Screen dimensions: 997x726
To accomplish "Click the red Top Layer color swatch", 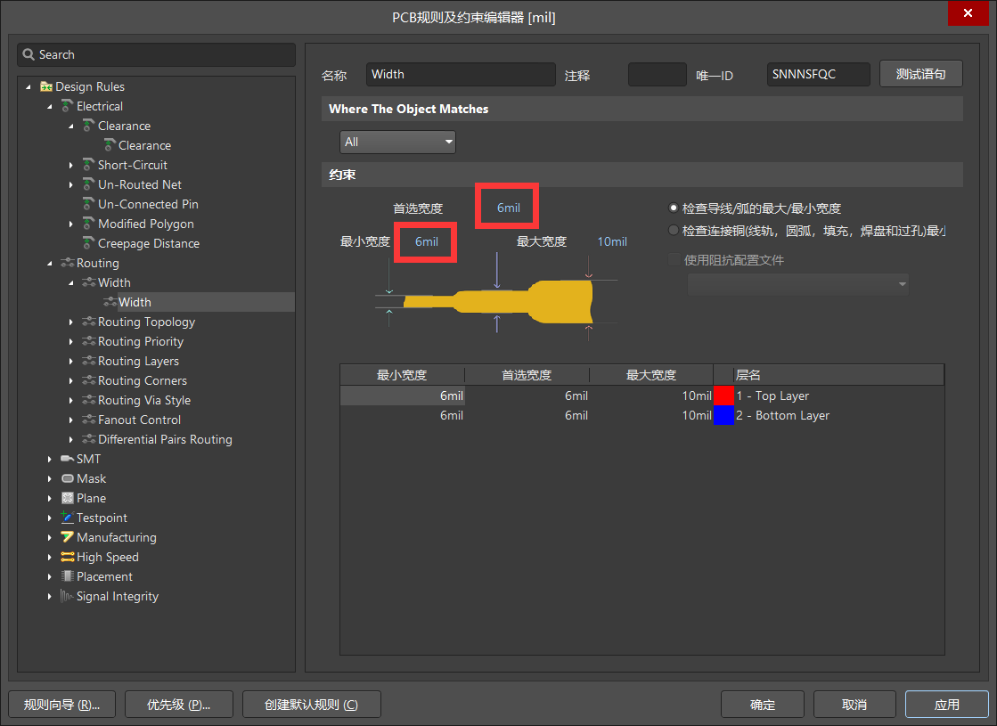I will (723, 396).
